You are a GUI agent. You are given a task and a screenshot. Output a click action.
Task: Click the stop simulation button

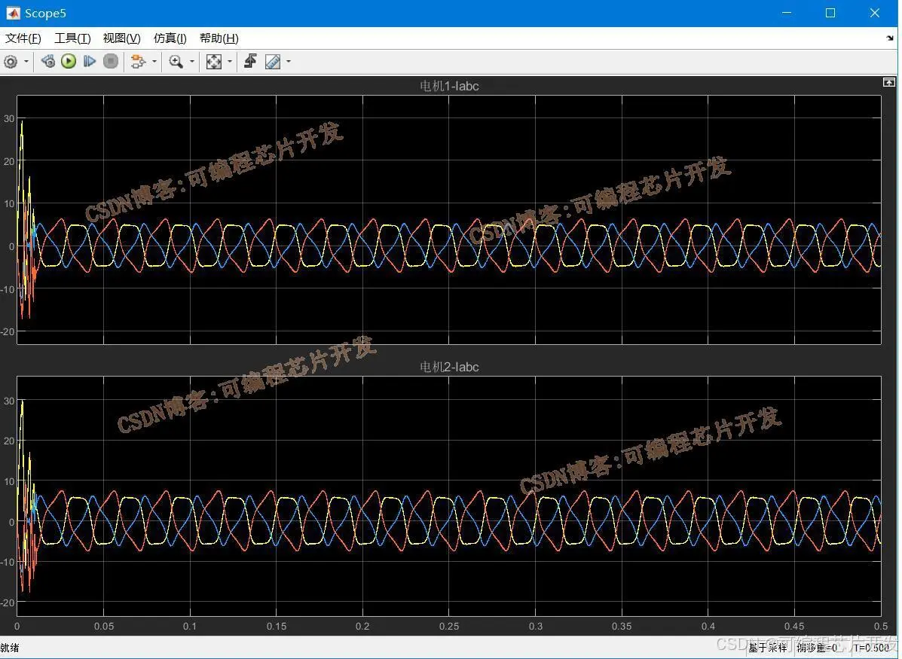[x=111, y=62]
